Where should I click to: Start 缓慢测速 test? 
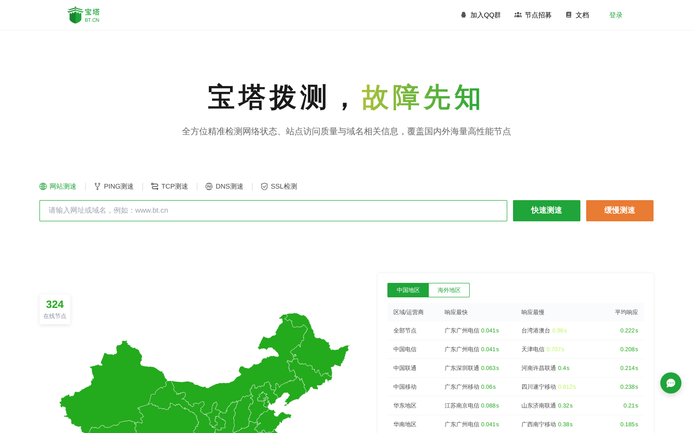[620, 211]
